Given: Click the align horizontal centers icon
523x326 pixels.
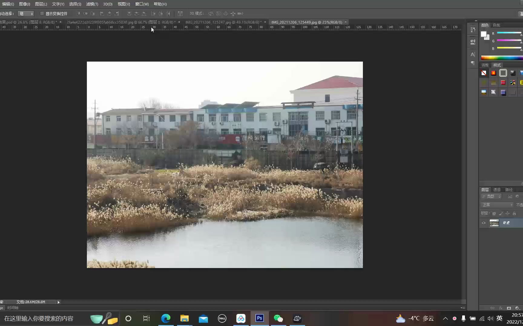Looking at the screenshot, I should click(x=109, y=14).
